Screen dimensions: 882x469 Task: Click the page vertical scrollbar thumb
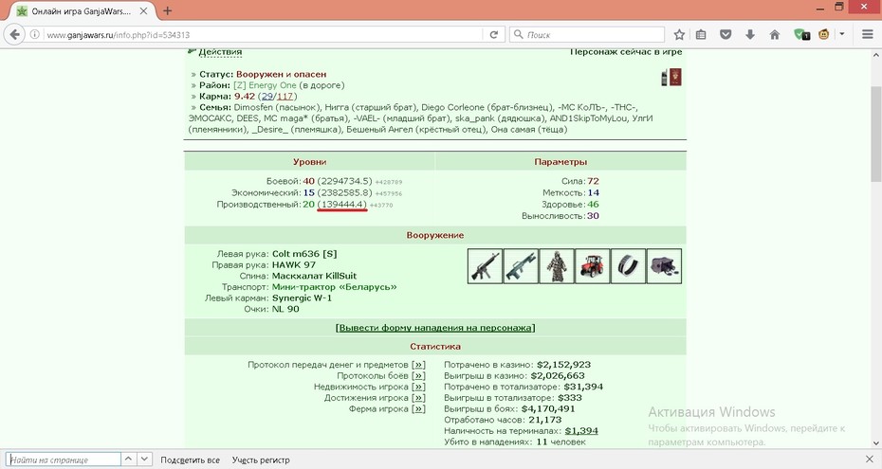click(x=875, y=134)
